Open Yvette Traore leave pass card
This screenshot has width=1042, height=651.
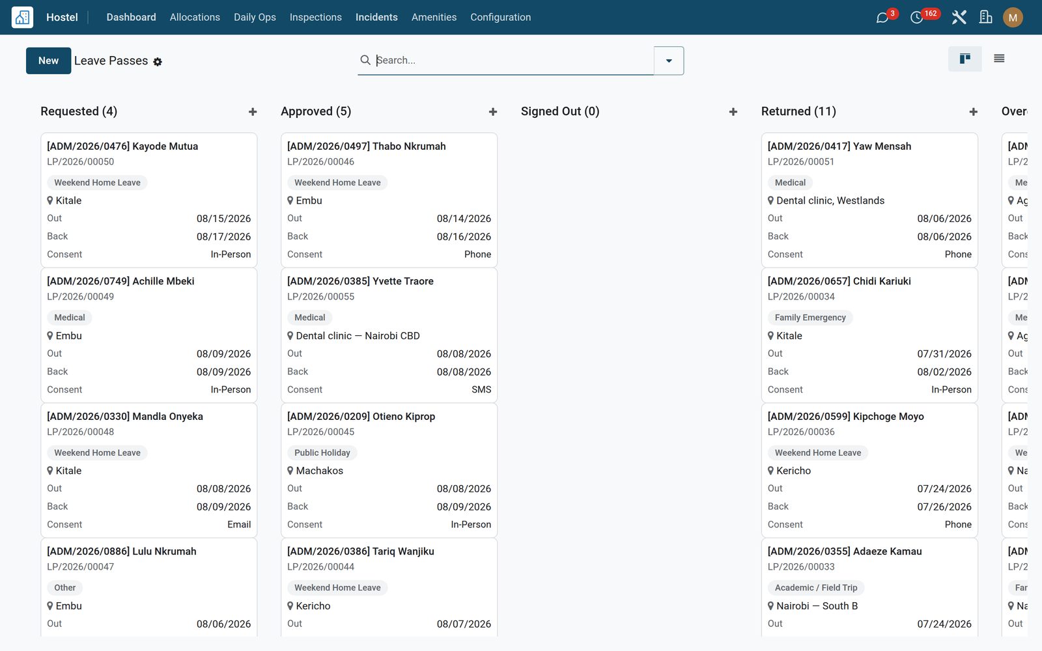(x=389, y=335)
